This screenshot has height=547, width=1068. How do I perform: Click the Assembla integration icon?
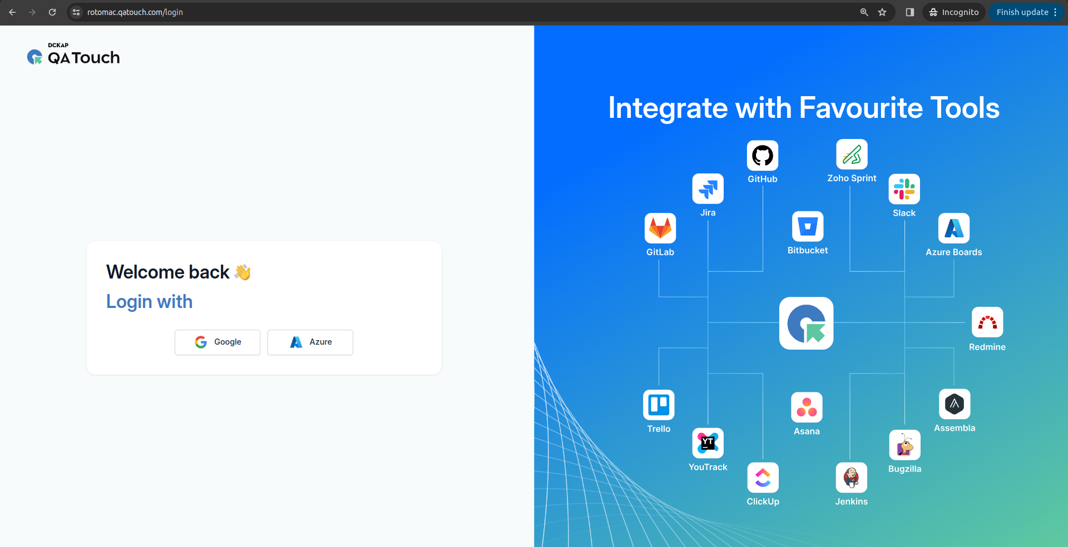pyautogui.click(x=955, y=404)
